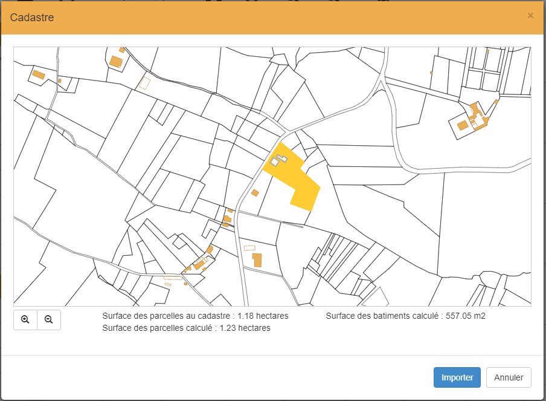
Task: Close the Cadastre dialog with the X
Action: coord(530,16)
